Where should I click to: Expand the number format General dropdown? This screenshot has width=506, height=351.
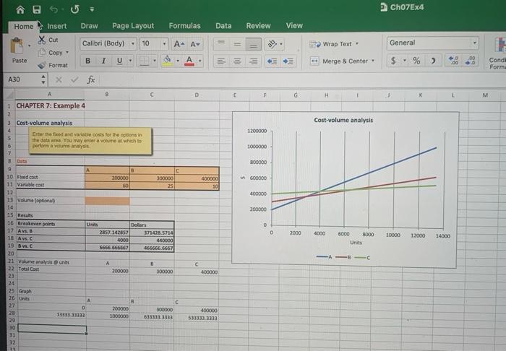pyautogui.click(x=475, y=43)
